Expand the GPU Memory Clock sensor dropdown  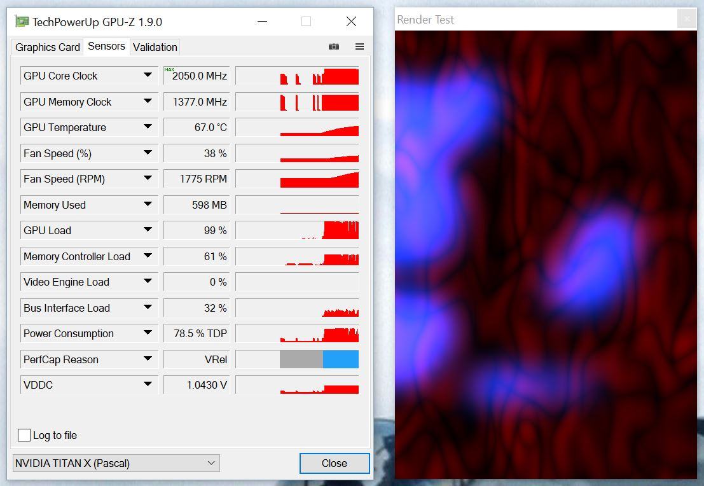(148, 101)
